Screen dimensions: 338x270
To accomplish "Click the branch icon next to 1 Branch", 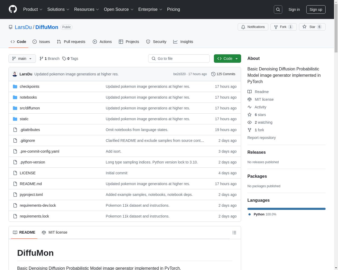I will point(41,59).
